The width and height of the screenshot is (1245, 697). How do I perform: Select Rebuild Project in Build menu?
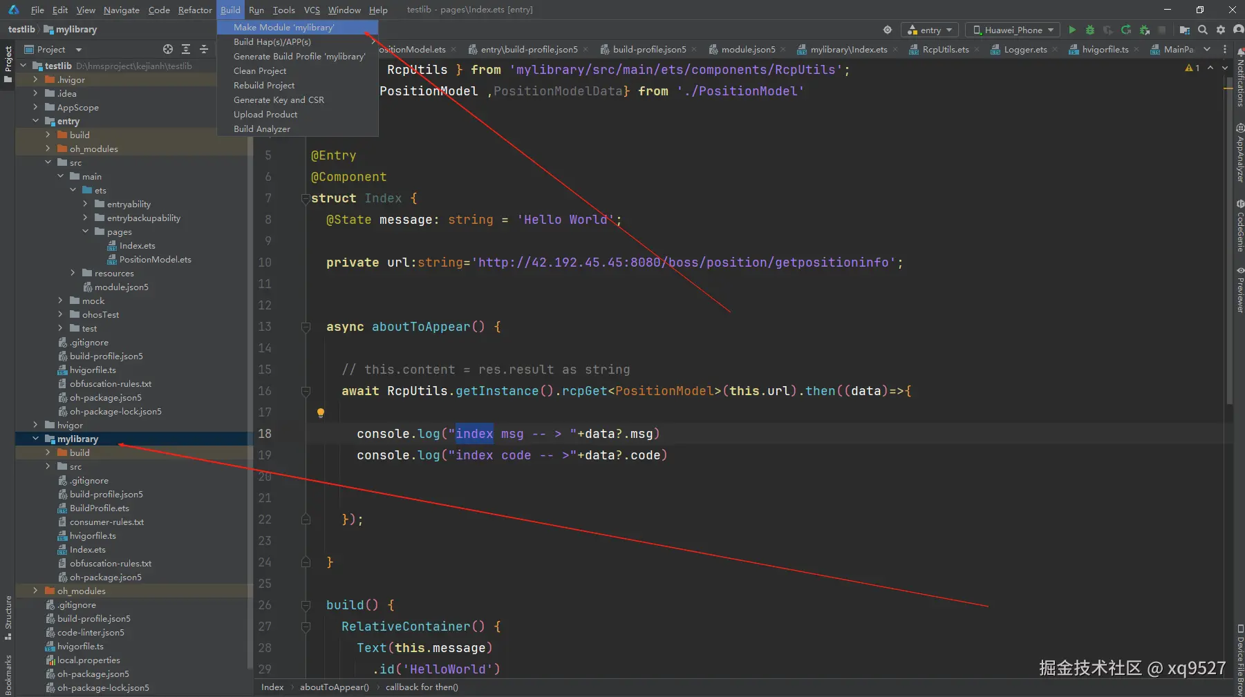click(297, 85)
